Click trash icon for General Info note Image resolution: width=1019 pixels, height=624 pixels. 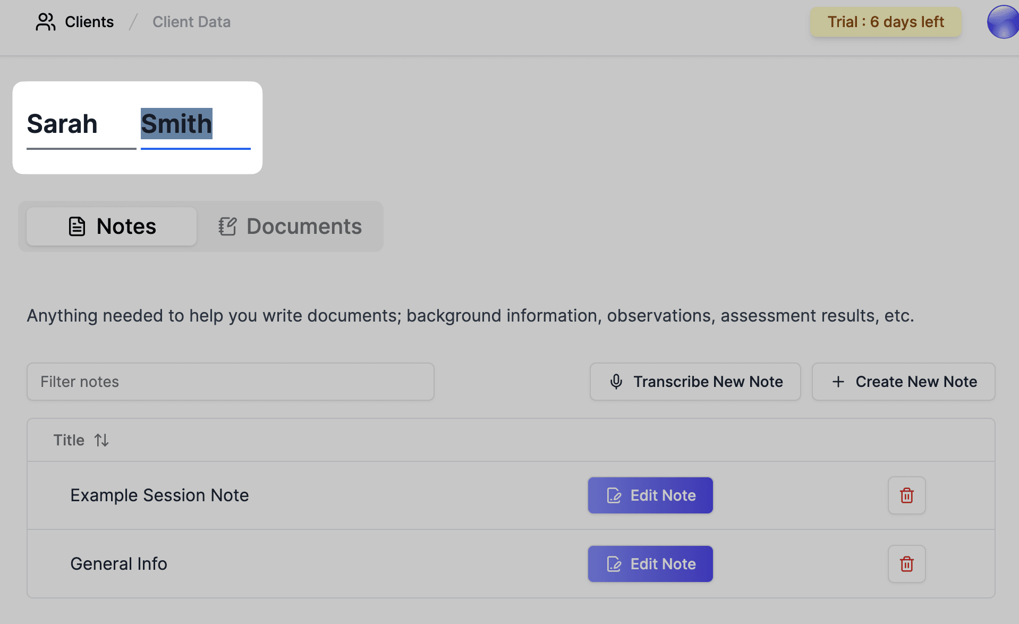tap(906, 564)
